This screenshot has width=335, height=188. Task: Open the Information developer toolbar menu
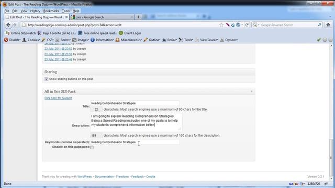coord(102,40)
